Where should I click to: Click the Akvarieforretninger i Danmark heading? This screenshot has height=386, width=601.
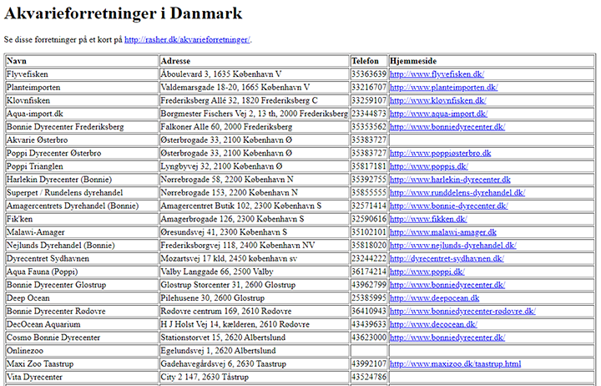point(123,13)
